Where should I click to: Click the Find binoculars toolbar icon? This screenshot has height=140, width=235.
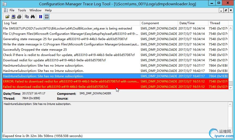[33, 17]
